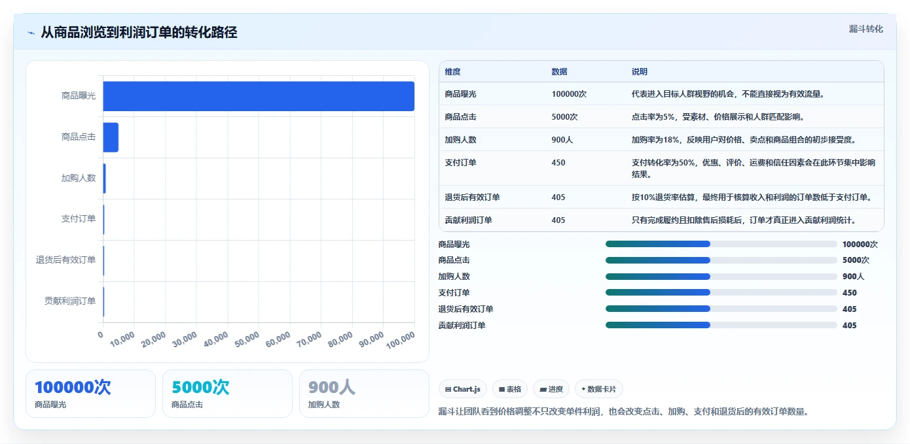Viewport: 910px width, 444px height.
Task: Click the 900人 value beside progress bar
Action: pos(853,277)
